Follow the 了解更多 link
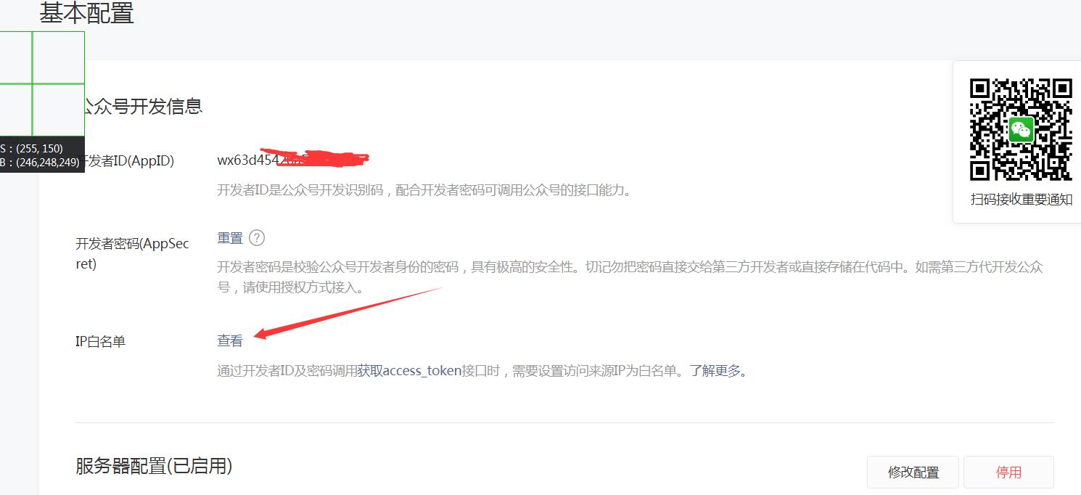This screenshot has width=1081, height=495. 715,371
